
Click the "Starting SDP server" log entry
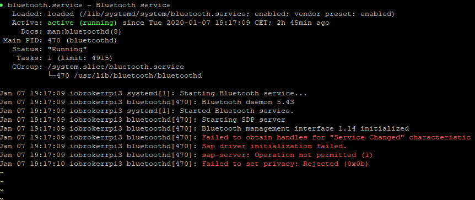point(243,120)
